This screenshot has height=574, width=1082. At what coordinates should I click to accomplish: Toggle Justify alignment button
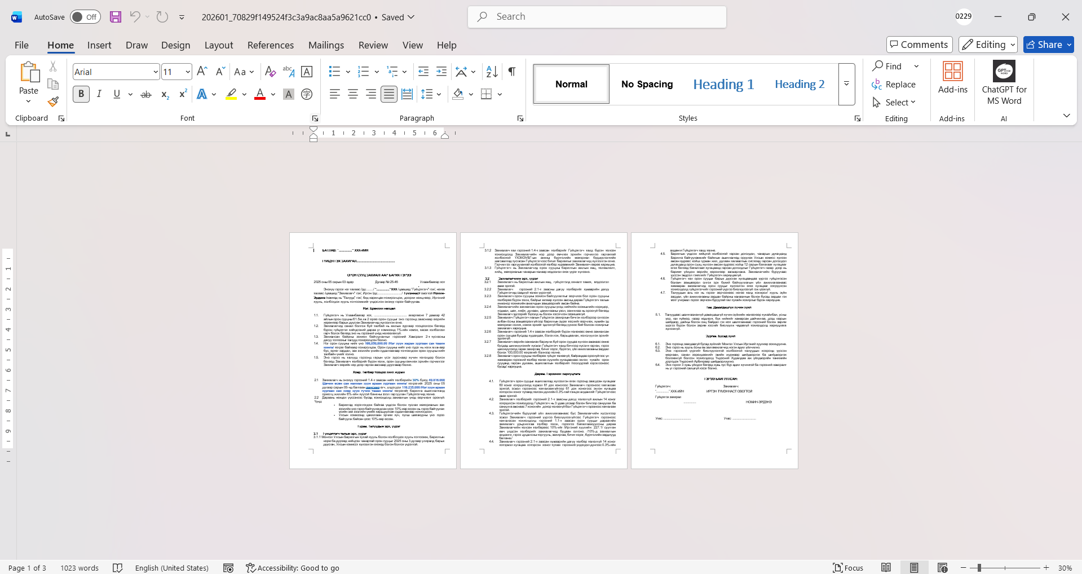389,95
